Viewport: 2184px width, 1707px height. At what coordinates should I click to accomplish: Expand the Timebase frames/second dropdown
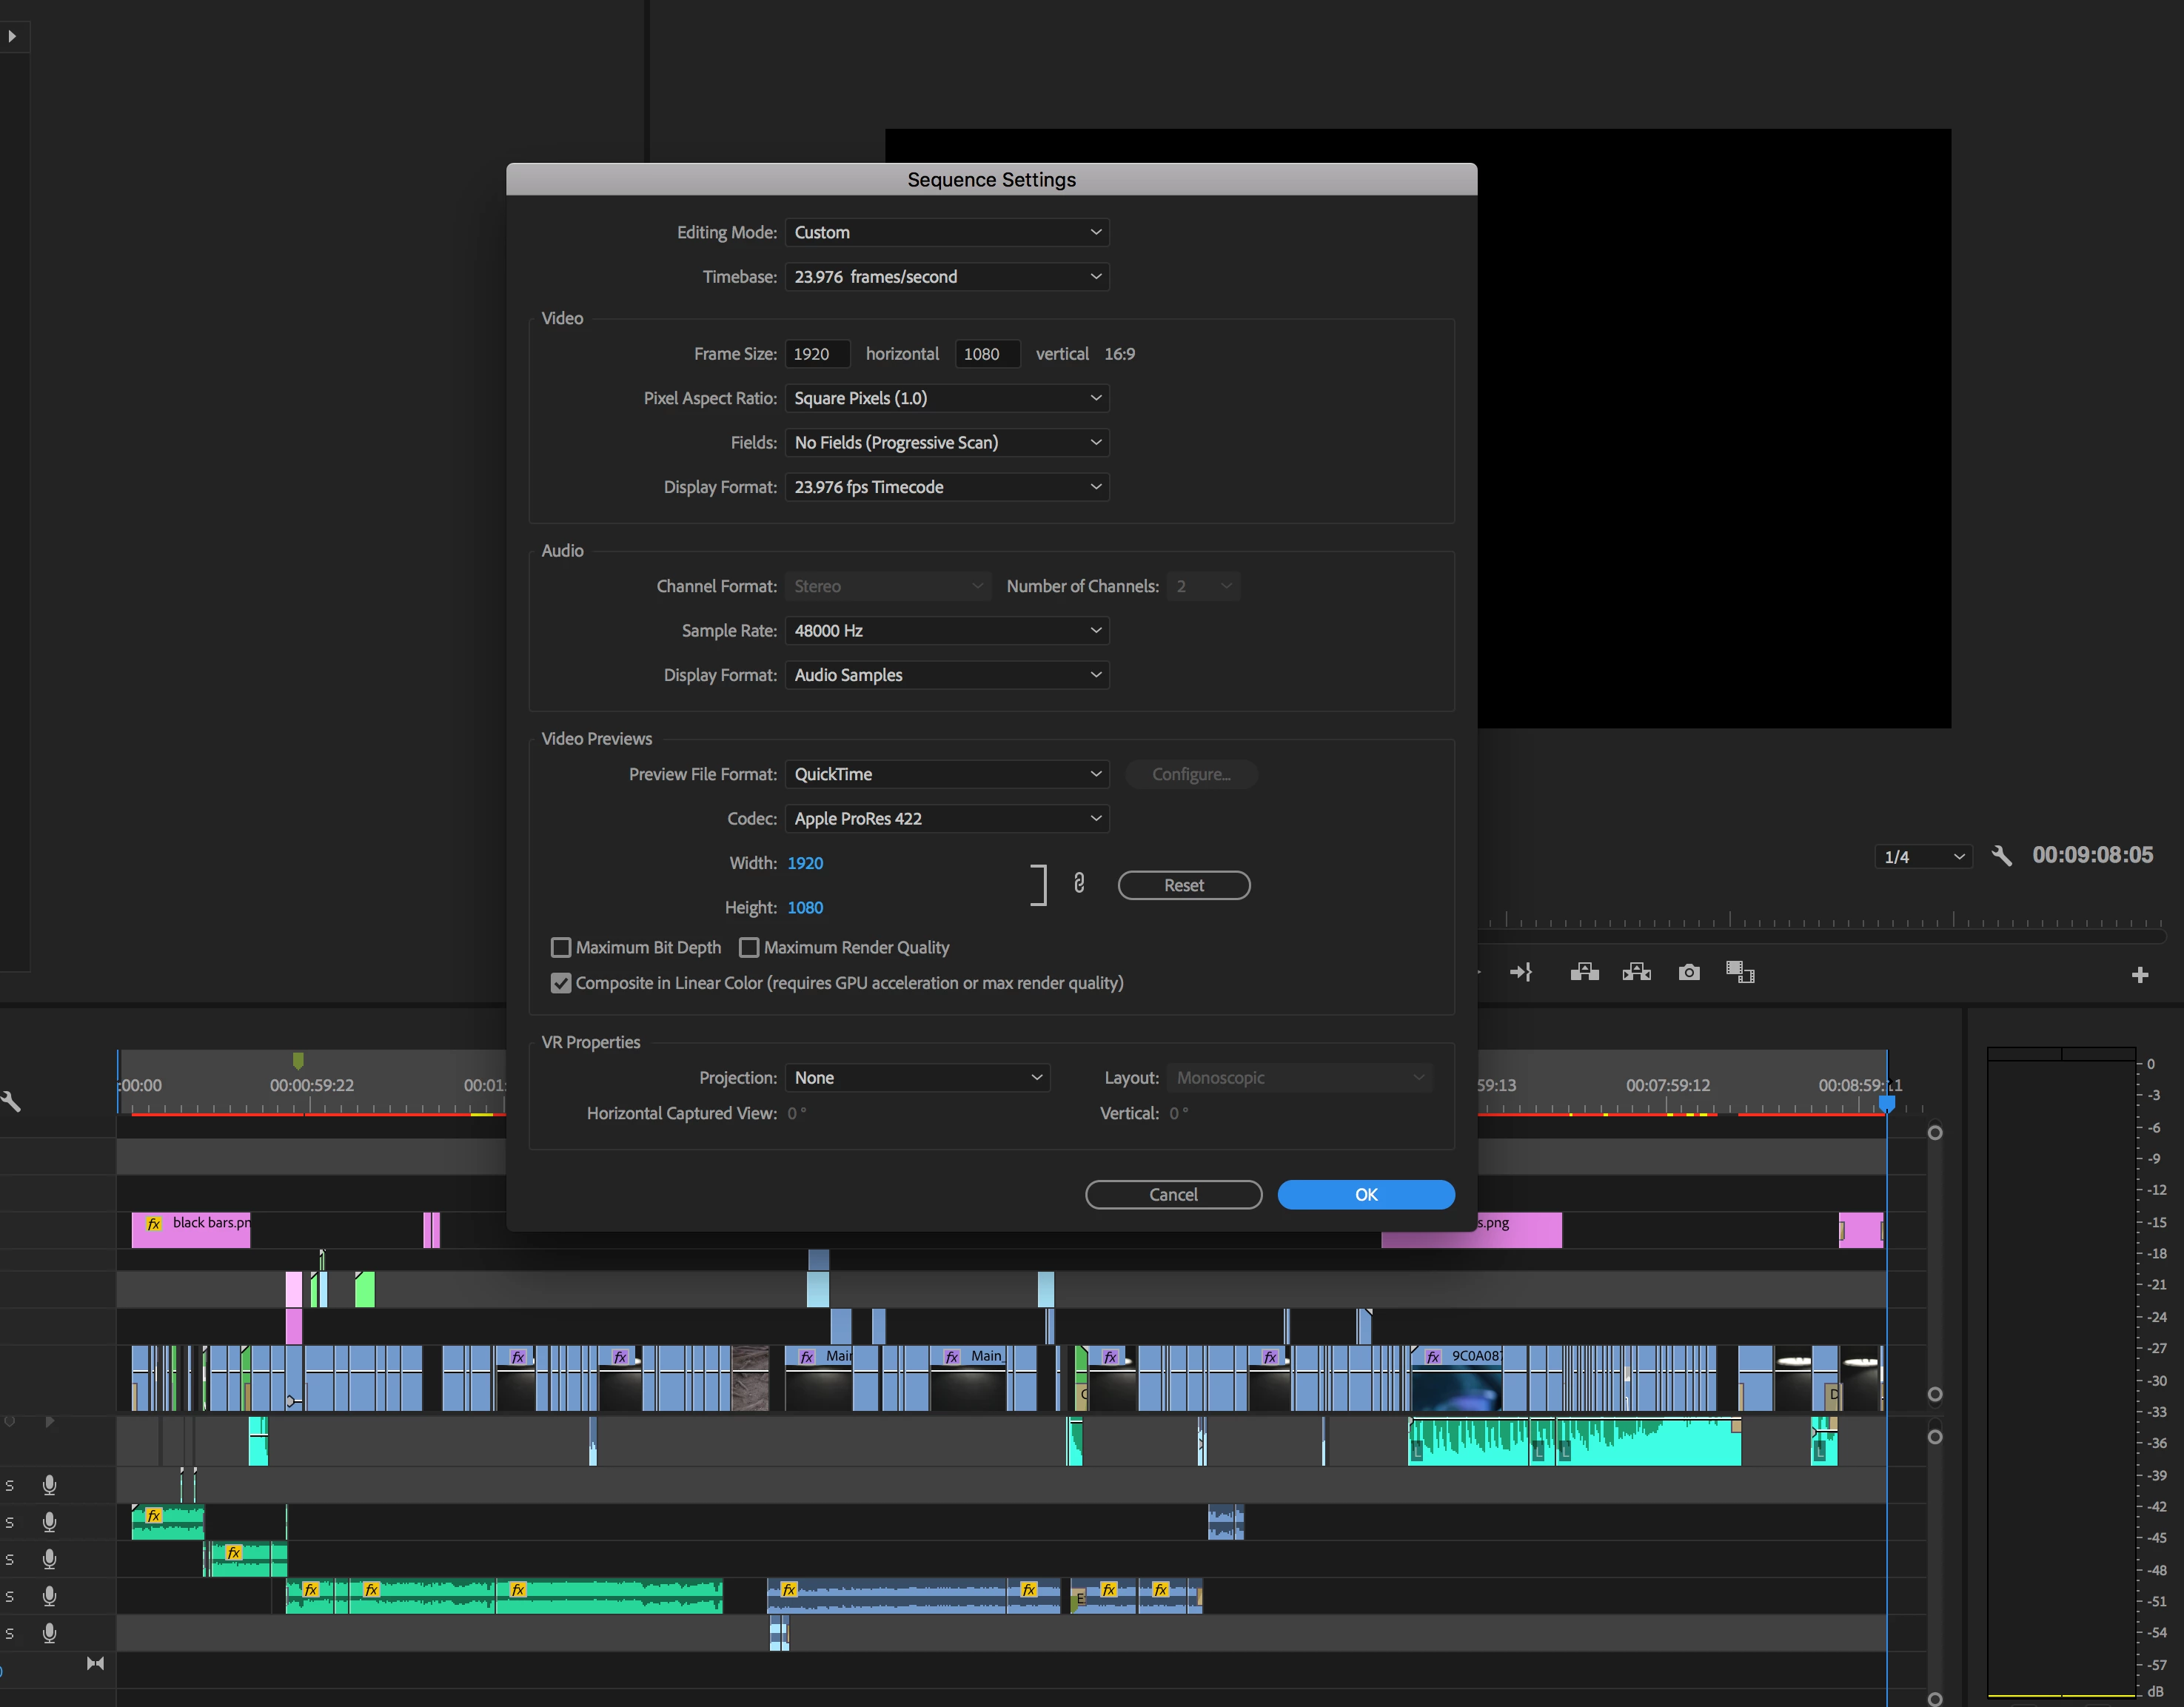coord(946,277)
